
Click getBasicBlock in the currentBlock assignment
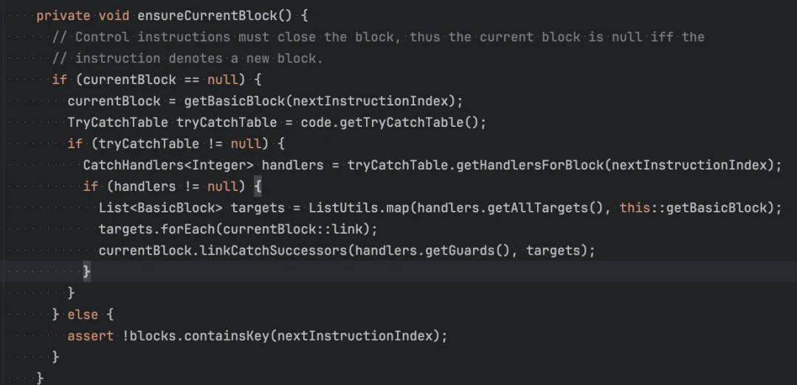(x=238, y=101)
